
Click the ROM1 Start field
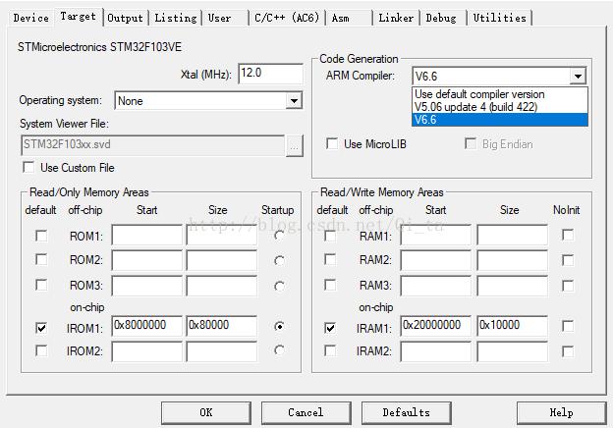(x=147, y=235)
